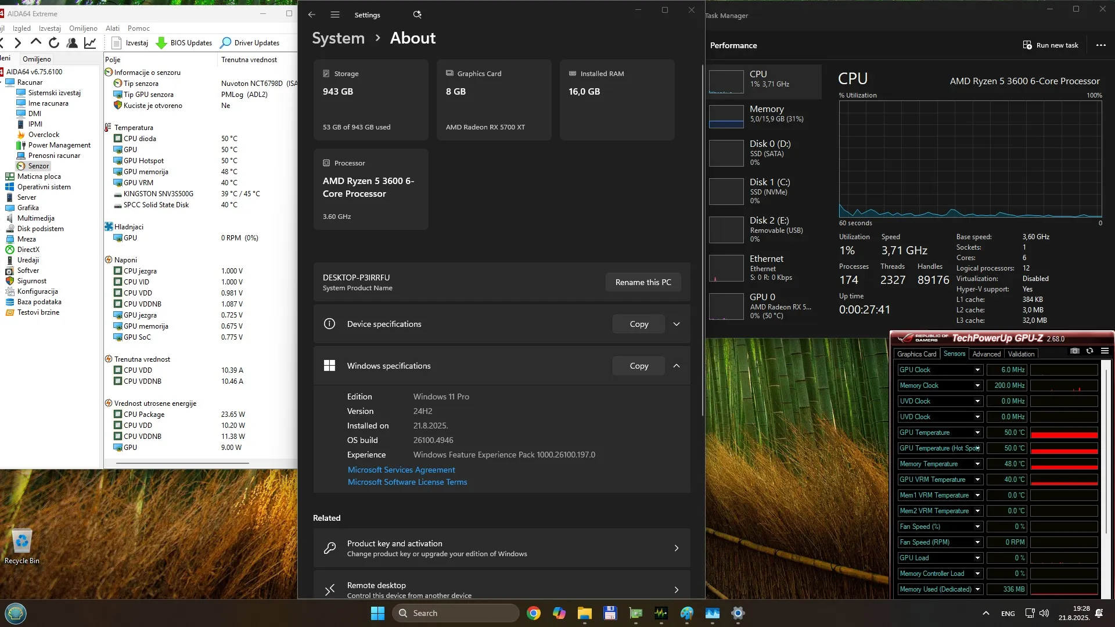
Task: Expand Device specifications section
Action: (677, 324)
